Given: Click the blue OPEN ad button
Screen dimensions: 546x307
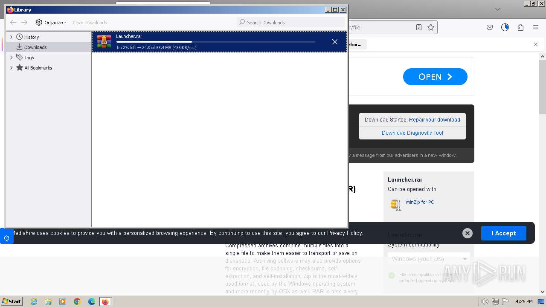Looking at the screenshot, I should [435, 77].
